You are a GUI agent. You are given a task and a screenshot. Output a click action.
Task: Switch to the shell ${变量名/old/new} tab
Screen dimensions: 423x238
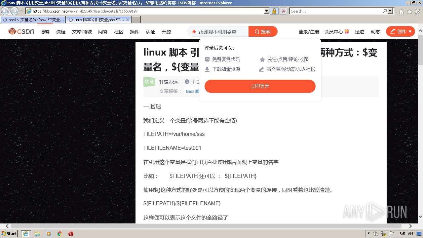click(x=33, y=20)
